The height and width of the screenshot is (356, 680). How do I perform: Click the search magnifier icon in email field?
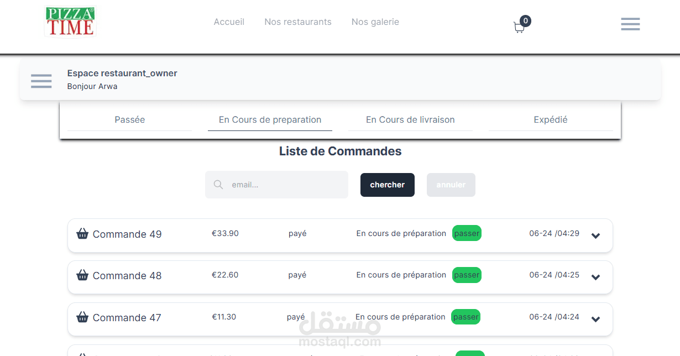click(218, 185)
